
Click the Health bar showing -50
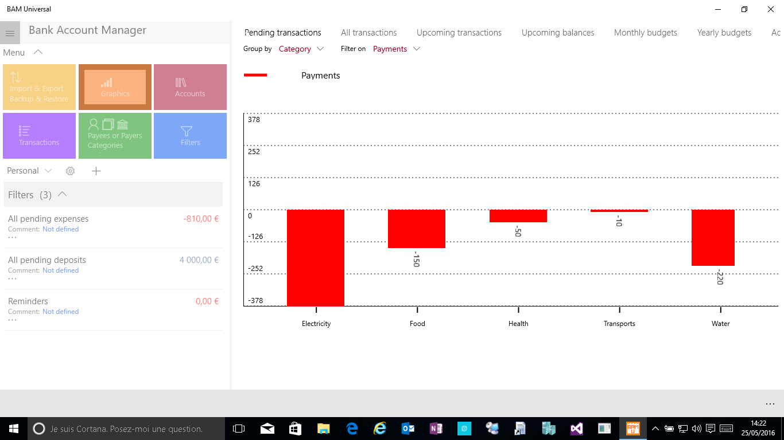[518, 216]
